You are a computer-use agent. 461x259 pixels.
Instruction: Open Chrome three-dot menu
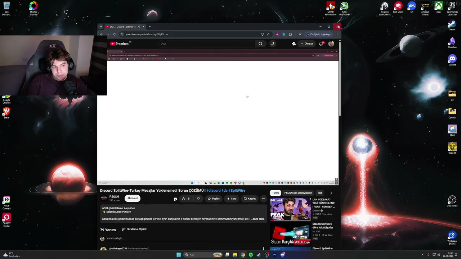tap(337, 34)
